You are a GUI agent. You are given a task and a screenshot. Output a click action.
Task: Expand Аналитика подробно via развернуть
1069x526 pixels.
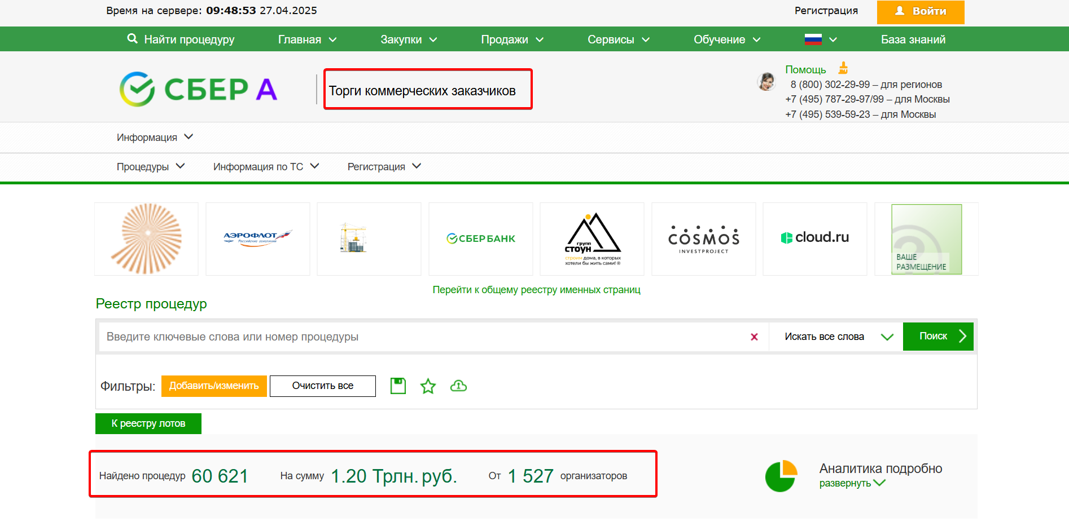852,483
